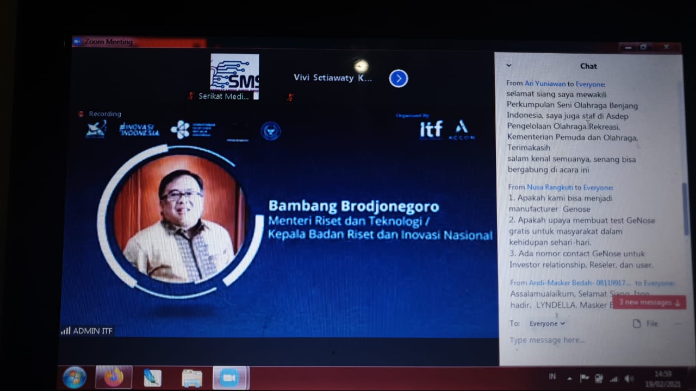Switch to Zoom in the taskbar

click(229, 378)
